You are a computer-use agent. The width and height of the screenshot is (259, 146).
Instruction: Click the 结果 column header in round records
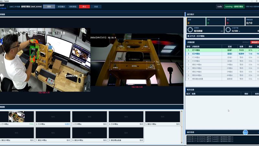click(216, 94)
